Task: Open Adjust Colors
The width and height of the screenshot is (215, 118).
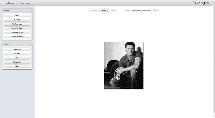Action: 17,32
